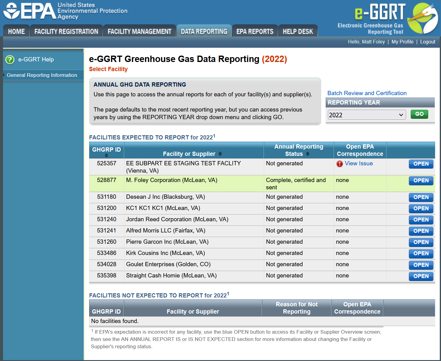Viewport: 441px width, 361px height.
Task: Click GHGRP ID 531260
Action: coord(106,242)
